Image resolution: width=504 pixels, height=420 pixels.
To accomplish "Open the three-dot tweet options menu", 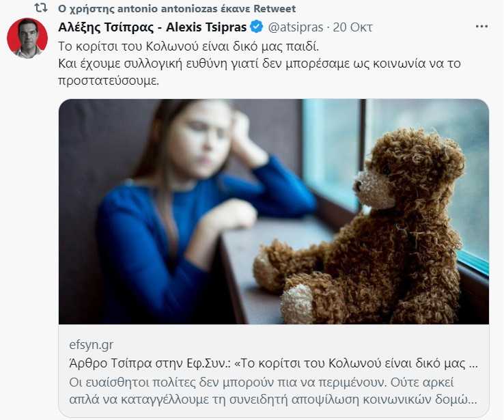I will tap(481, 27).
